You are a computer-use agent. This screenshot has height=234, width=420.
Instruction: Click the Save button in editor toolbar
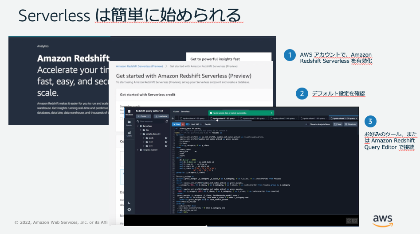[338, 124]
